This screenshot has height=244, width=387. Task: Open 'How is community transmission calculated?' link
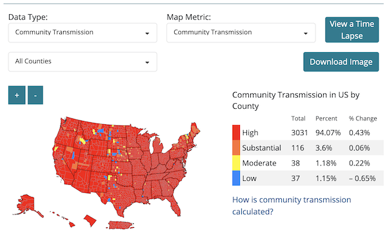[x=292, y=205]
